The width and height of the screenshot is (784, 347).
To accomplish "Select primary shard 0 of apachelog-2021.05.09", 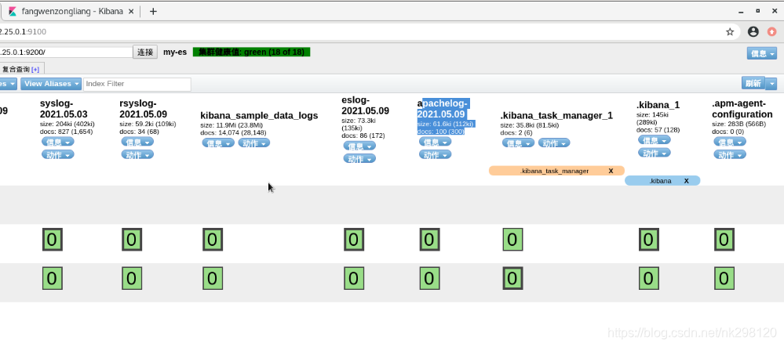I will point(429,240).
